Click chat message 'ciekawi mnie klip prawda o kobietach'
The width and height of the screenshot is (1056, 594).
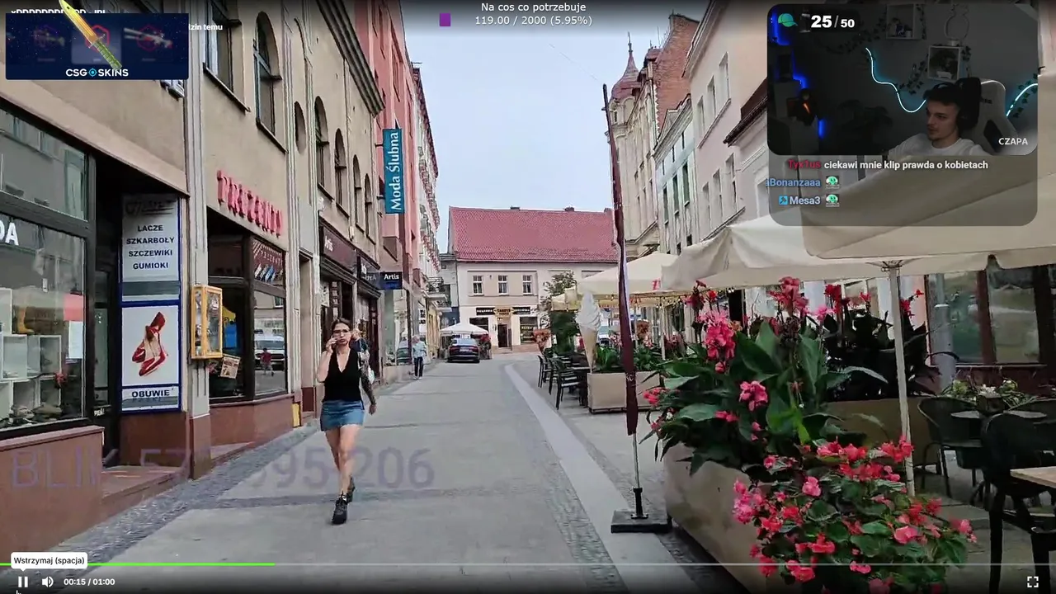(906, 165)
